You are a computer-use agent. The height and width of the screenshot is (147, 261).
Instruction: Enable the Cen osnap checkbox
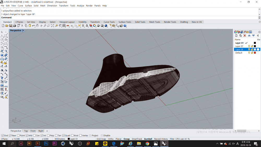click(x=34, y=136)
